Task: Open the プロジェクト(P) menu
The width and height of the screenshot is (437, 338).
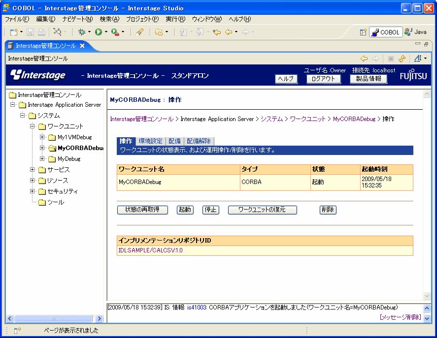Action: coord(142,19)
